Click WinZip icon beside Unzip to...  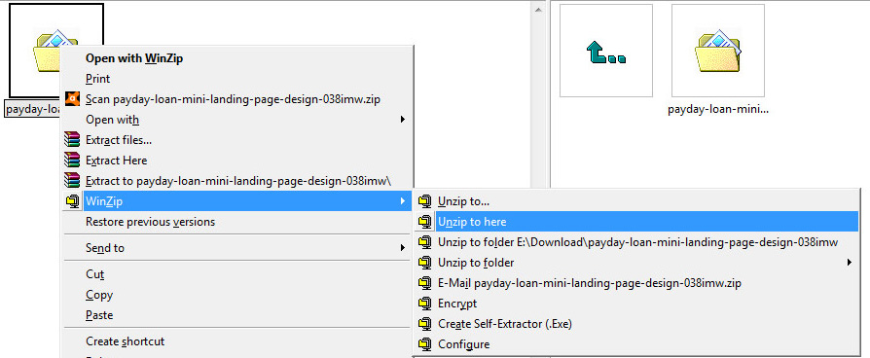[x=425, y=201]
